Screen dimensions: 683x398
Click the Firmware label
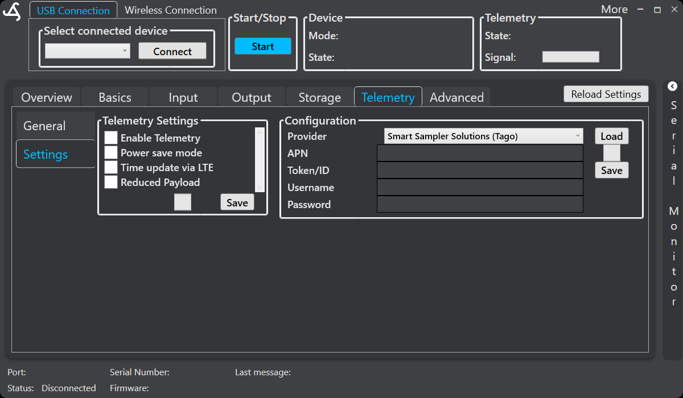tap(129, 388)
